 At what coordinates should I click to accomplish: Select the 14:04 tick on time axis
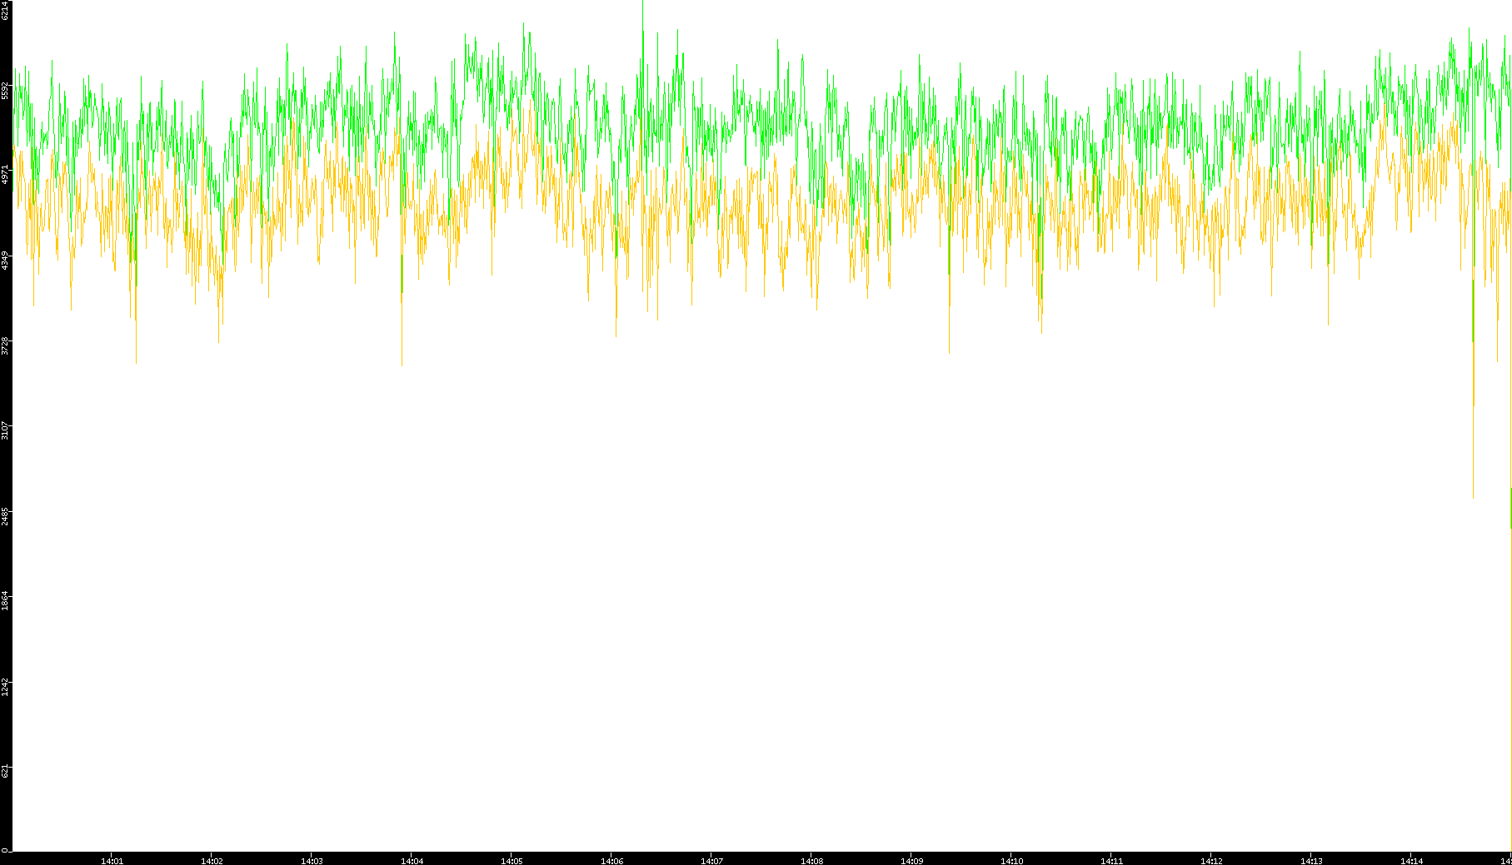[412, 860]
